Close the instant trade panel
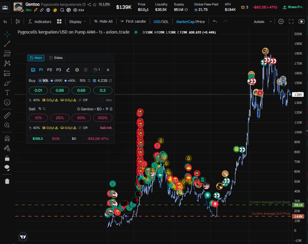308x244 pixels. pos(108,70)
